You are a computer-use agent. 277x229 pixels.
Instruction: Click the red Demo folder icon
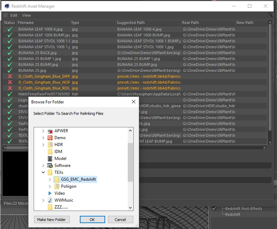point(50,138)
